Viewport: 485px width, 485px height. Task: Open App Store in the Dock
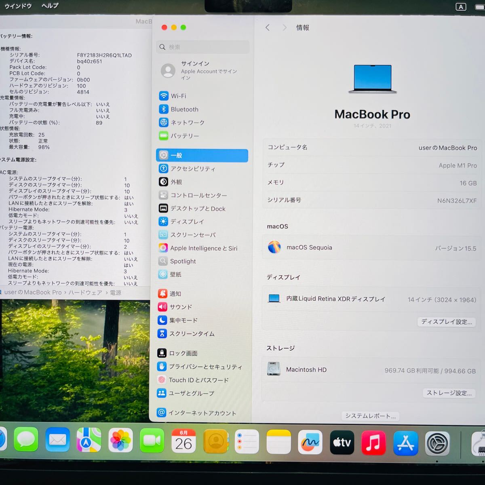(x=405, y=443)
